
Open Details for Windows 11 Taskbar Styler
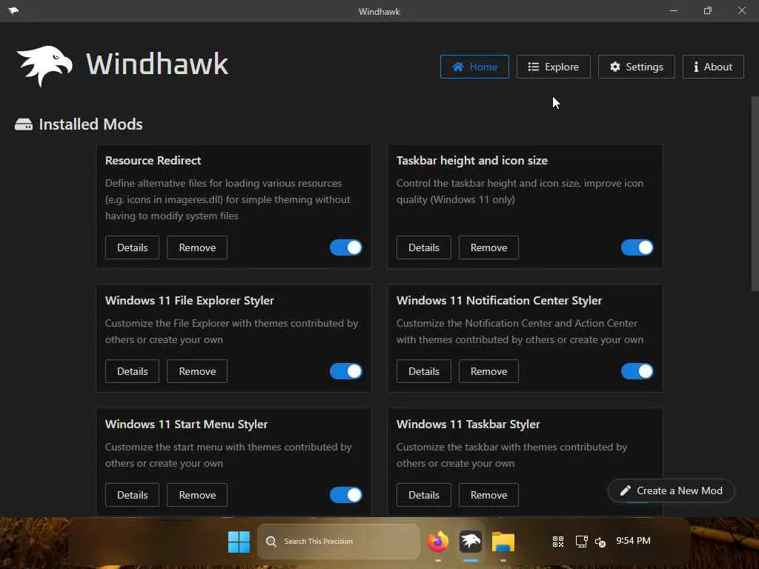point(423,495)
